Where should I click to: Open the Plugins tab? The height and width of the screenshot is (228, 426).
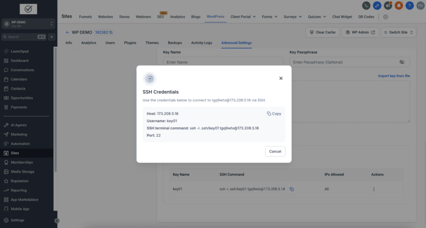point(130,43)
